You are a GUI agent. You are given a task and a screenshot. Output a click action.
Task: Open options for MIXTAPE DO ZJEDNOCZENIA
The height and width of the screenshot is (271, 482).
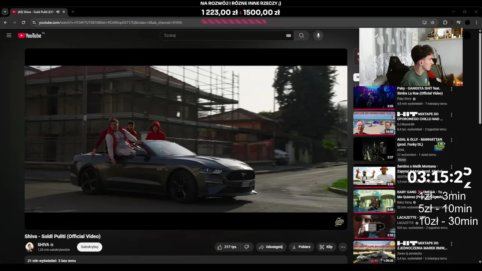451,244
